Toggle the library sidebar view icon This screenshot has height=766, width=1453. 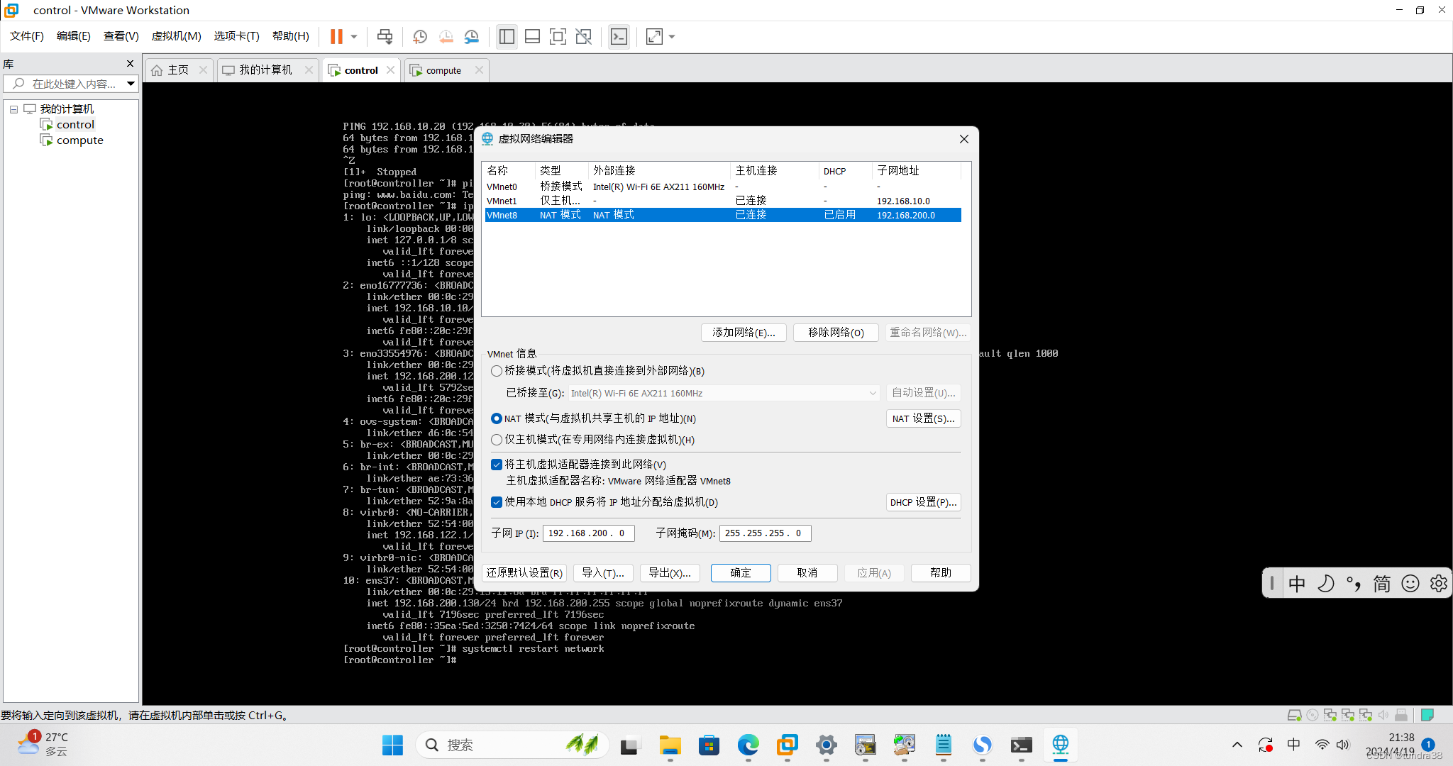507,36
